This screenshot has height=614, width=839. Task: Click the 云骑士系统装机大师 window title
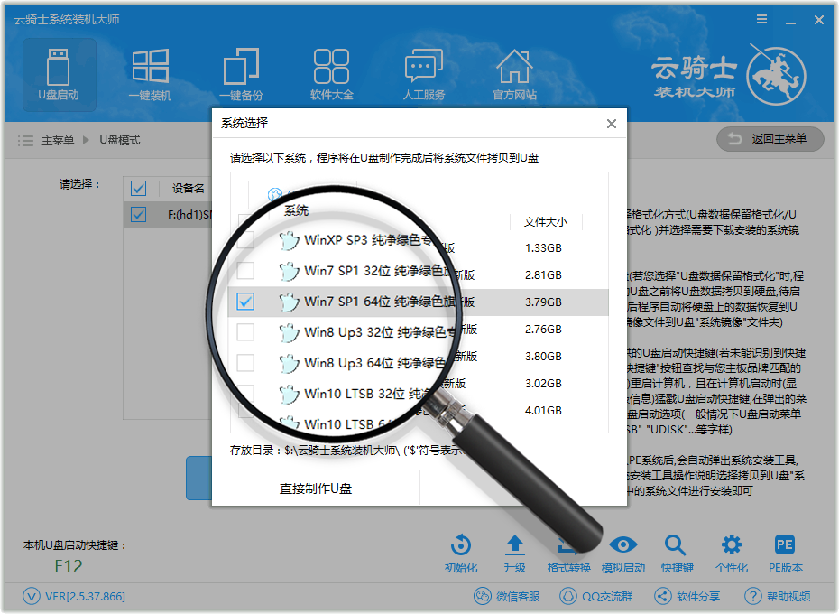pos(67,19)
